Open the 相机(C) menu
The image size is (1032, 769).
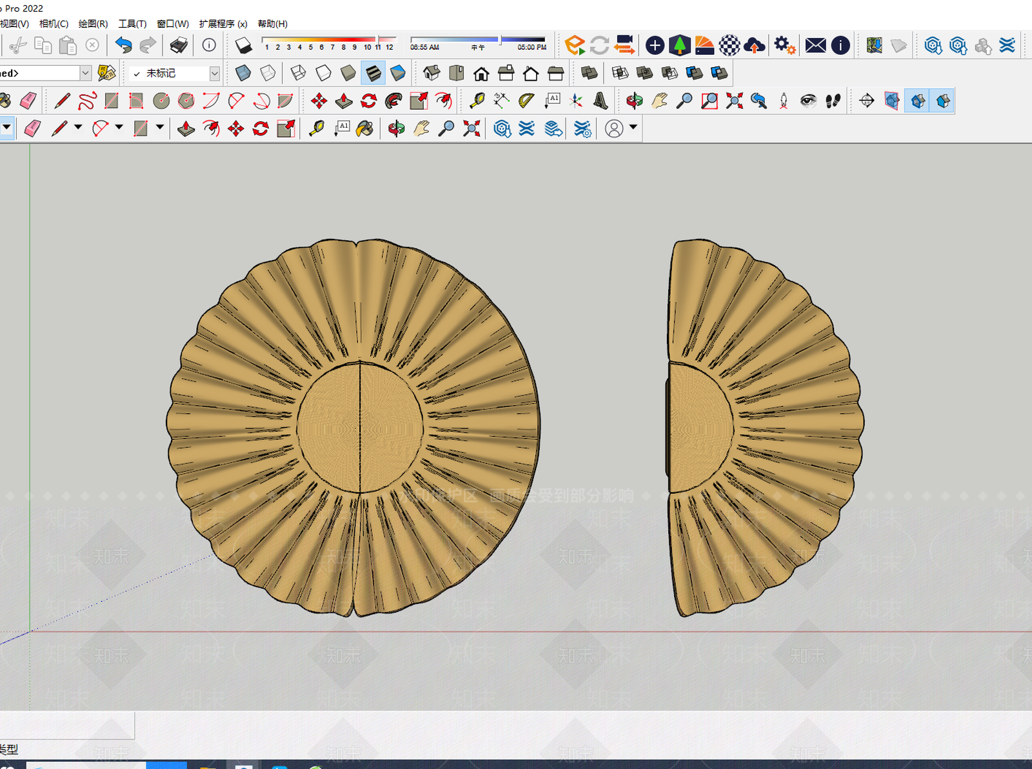point(54,24)
